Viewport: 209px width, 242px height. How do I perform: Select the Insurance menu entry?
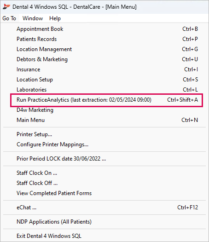pos(104,69)
